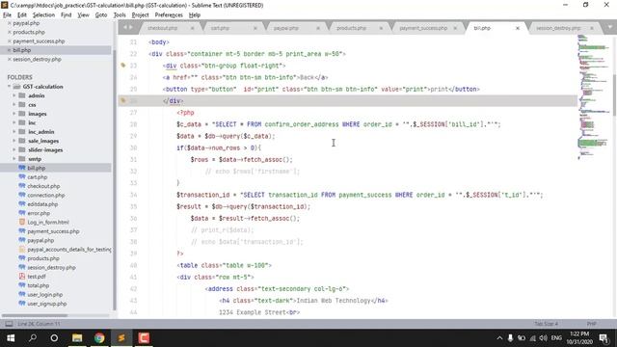Open File Explorer from the taskbar
This screenshot has height=347, width=617.
point(77,338)
